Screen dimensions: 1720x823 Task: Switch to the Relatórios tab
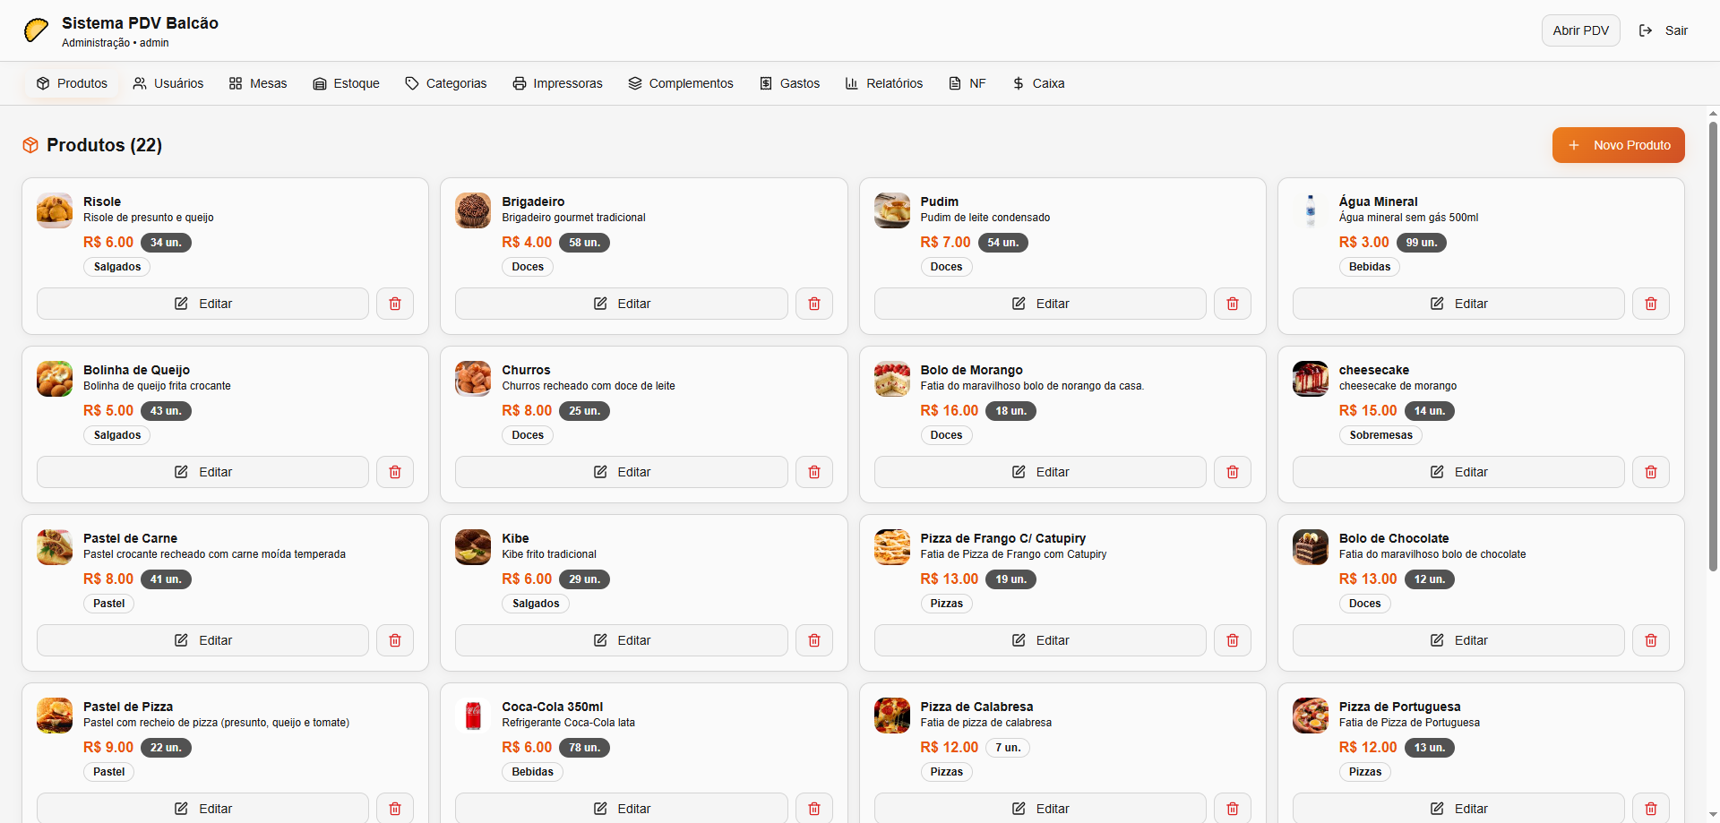point(883,83)
